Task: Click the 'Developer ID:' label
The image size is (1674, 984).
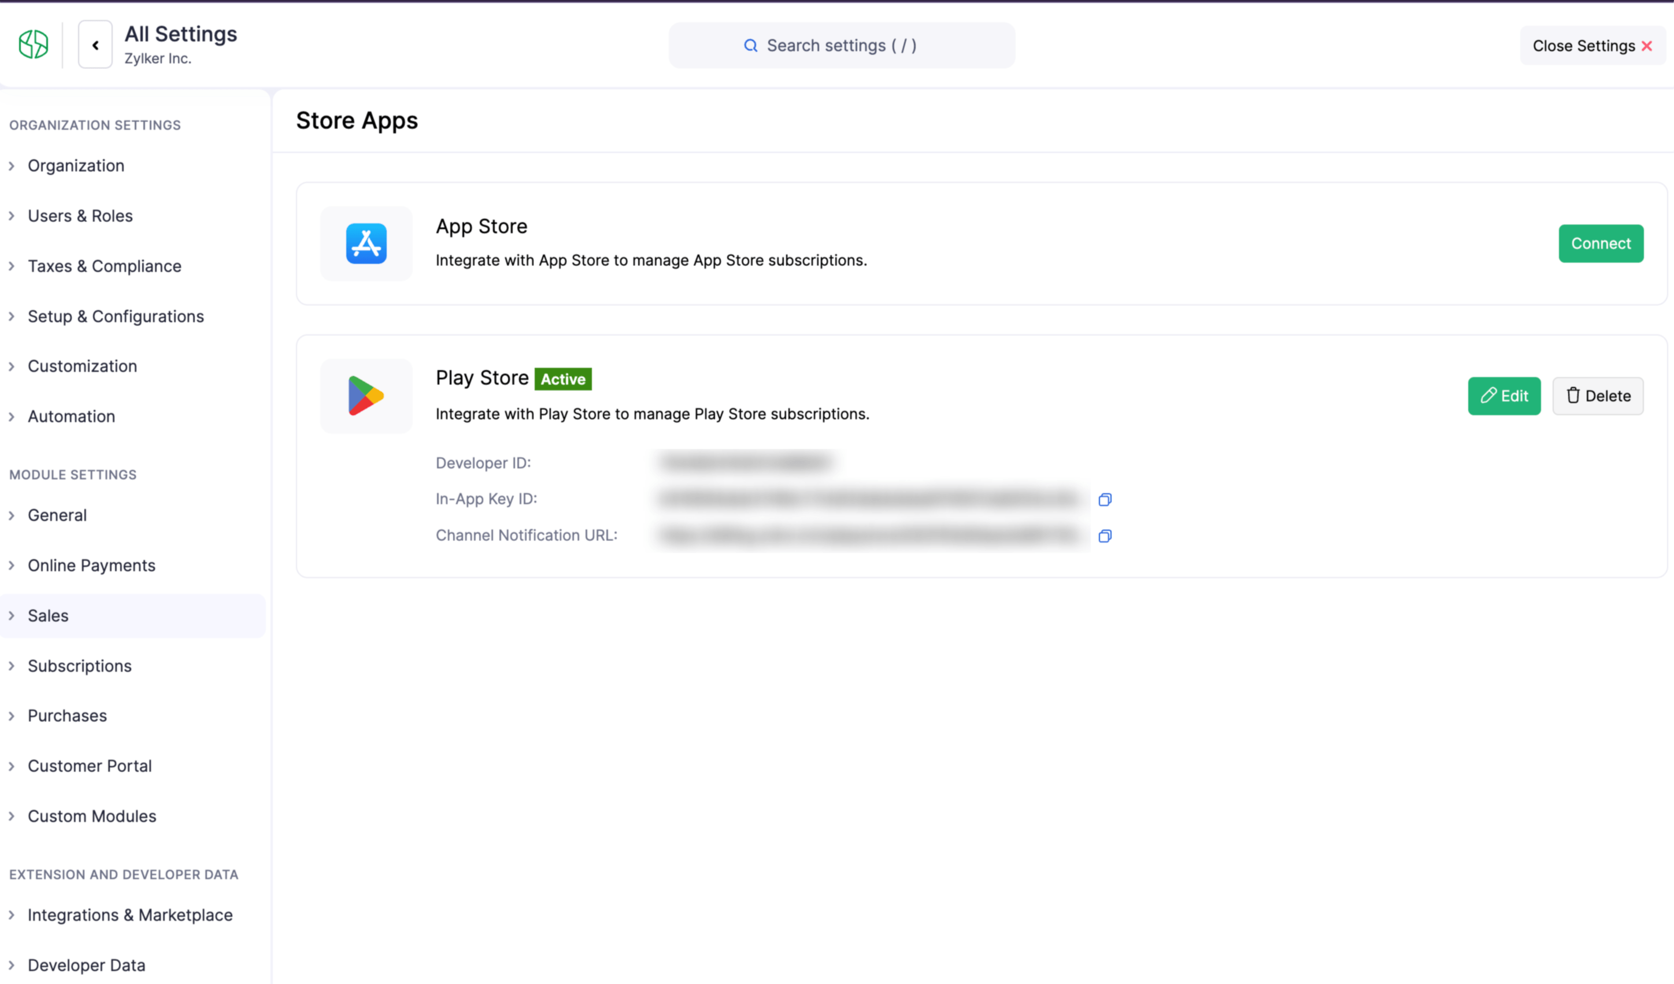Action: [x=483, y=463]
